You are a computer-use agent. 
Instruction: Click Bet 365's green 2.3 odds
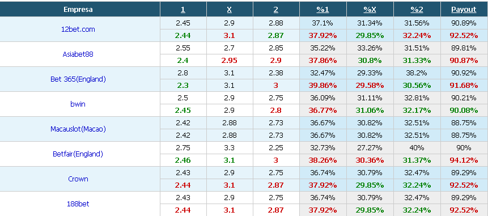[x=183, y=85]
